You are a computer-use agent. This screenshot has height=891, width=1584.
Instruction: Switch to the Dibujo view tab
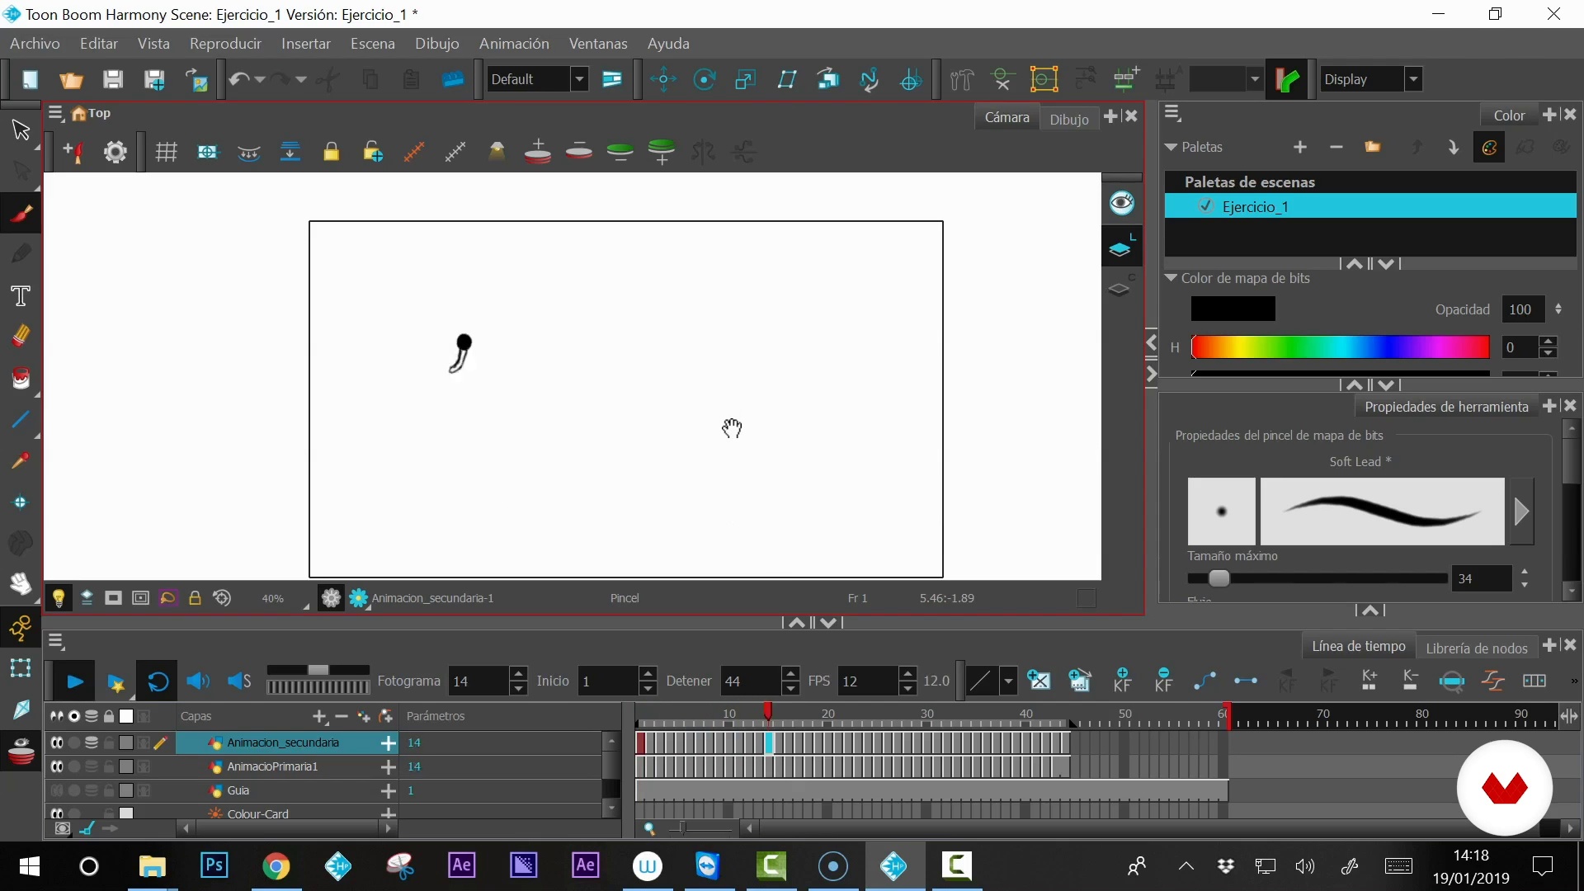coord(1069,119)
